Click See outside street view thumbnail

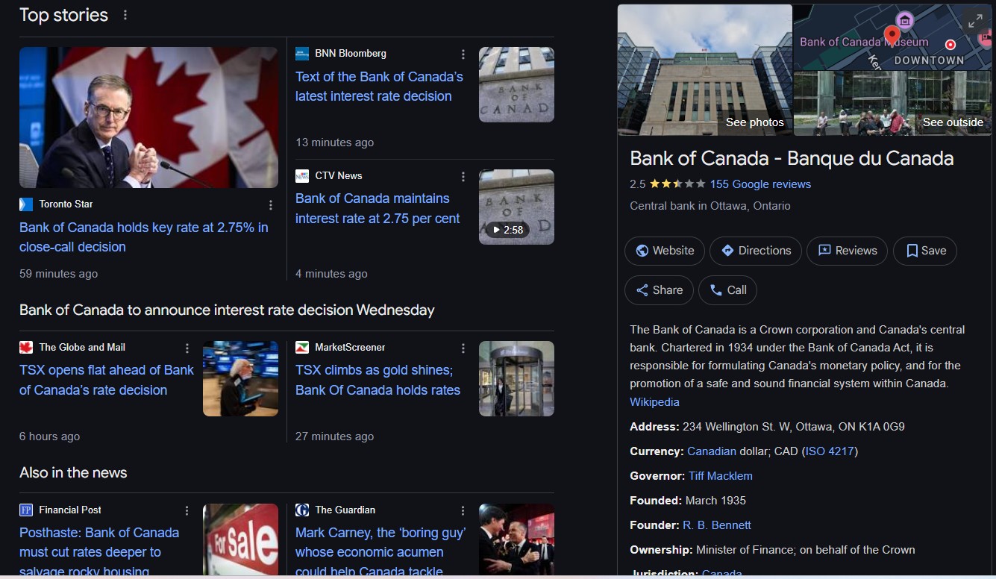click(x=892, y=104)
